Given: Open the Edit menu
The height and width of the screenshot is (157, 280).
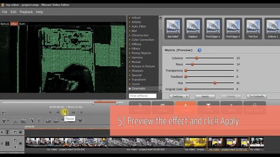Looking at the screenshot, I should (x=14, y=12).
